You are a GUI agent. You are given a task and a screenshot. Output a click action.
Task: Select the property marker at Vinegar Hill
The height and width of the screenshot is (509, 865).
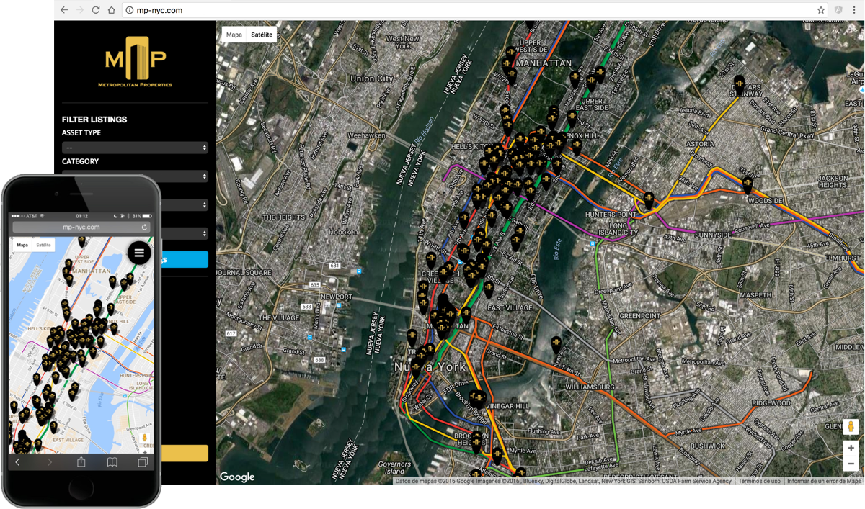pos(478,400)
